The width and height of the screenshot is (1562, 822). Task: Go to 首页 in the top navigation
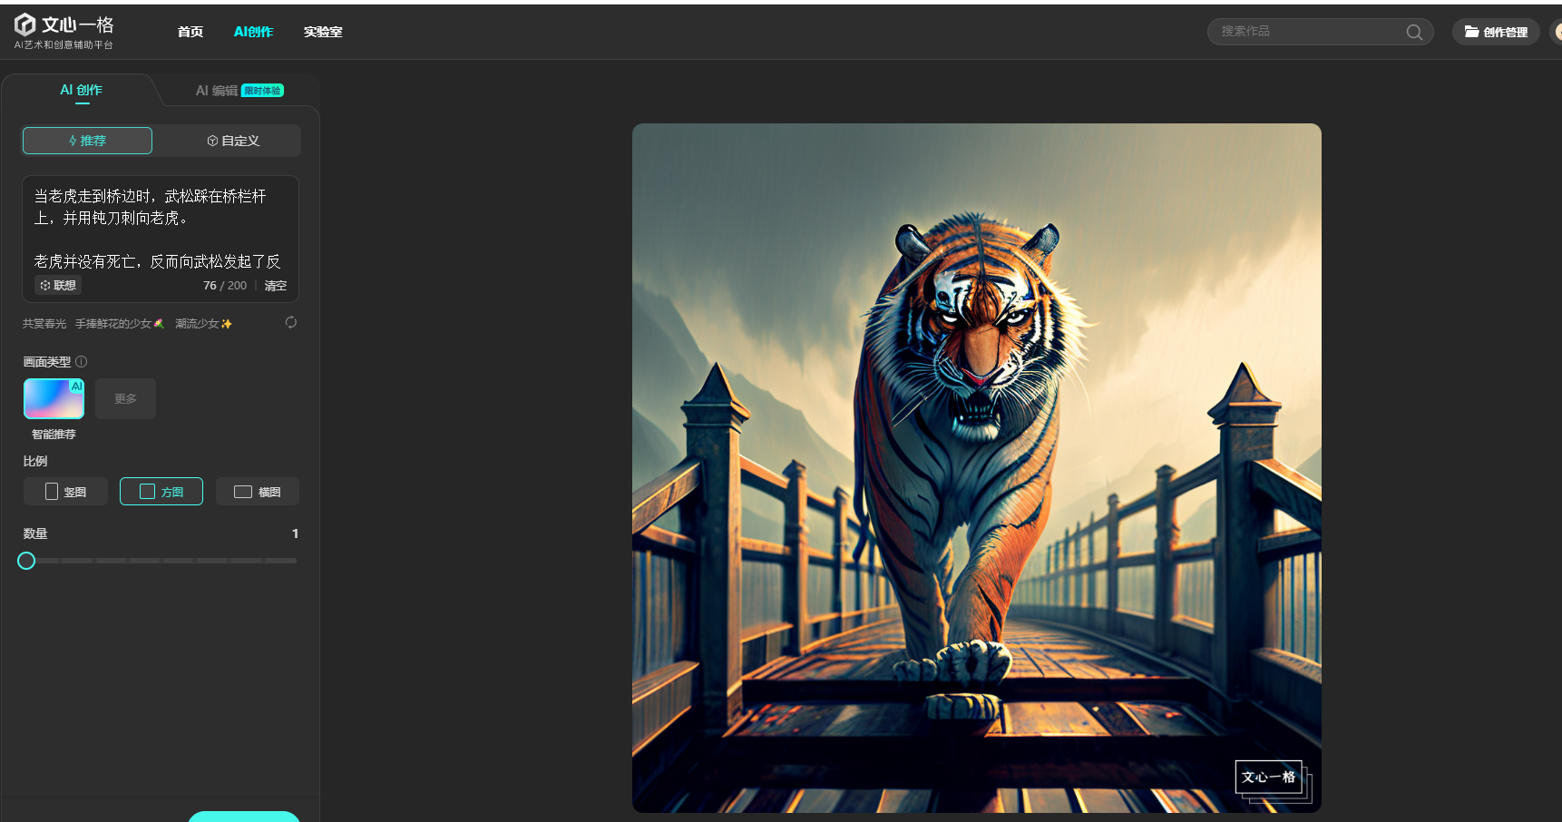190,32
